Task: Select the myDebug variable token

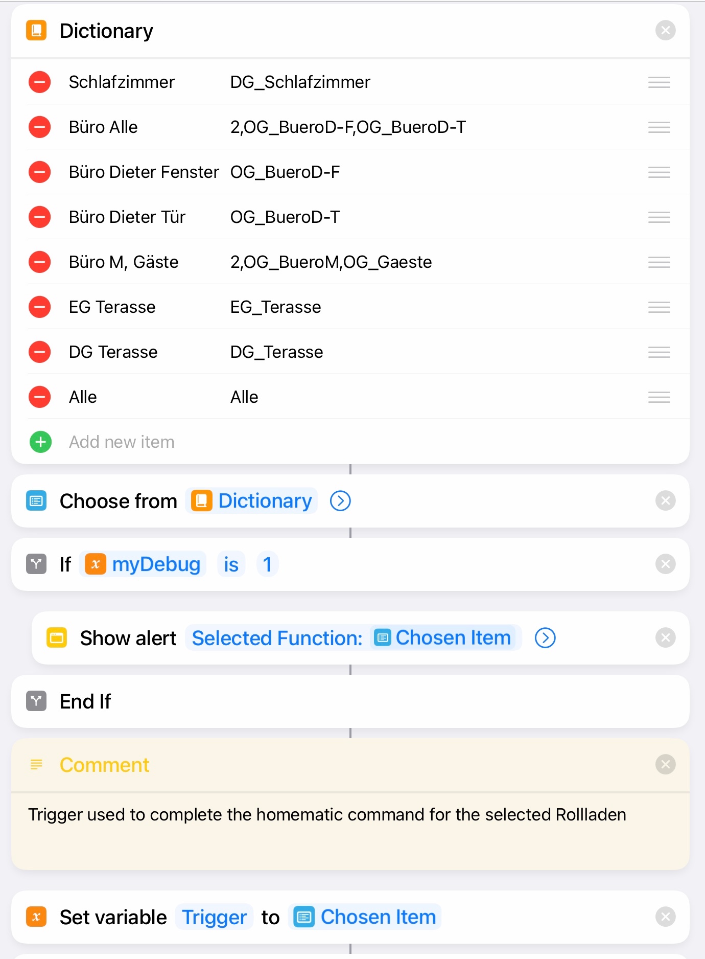Action: (x=145, y=564)
